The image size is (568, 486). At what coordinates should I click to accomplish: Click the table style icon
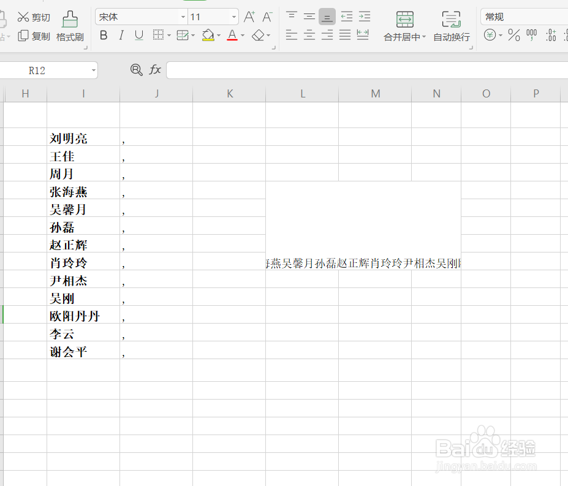pos(183,35)
